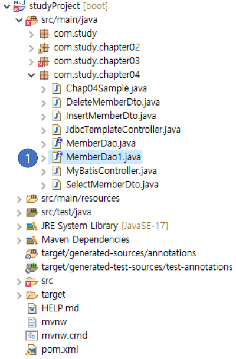Select the studyProject [boot] label
Screen dimensions: 236x359
coord(68,6)
